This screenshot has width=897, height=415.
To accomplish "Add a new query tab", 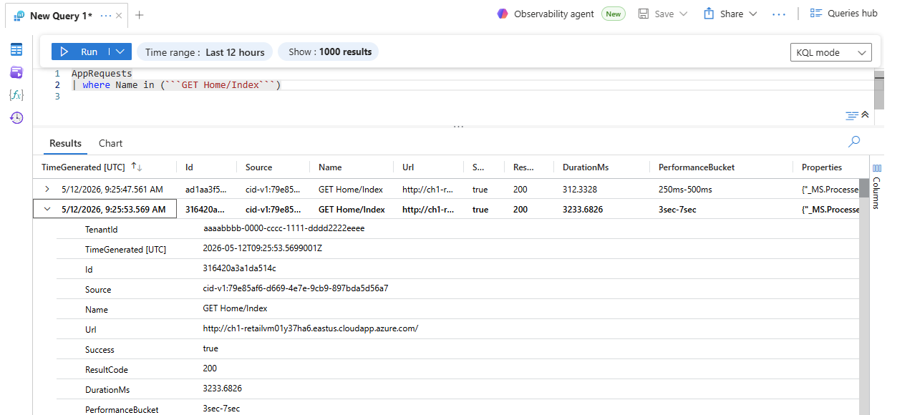I will 140,15.
